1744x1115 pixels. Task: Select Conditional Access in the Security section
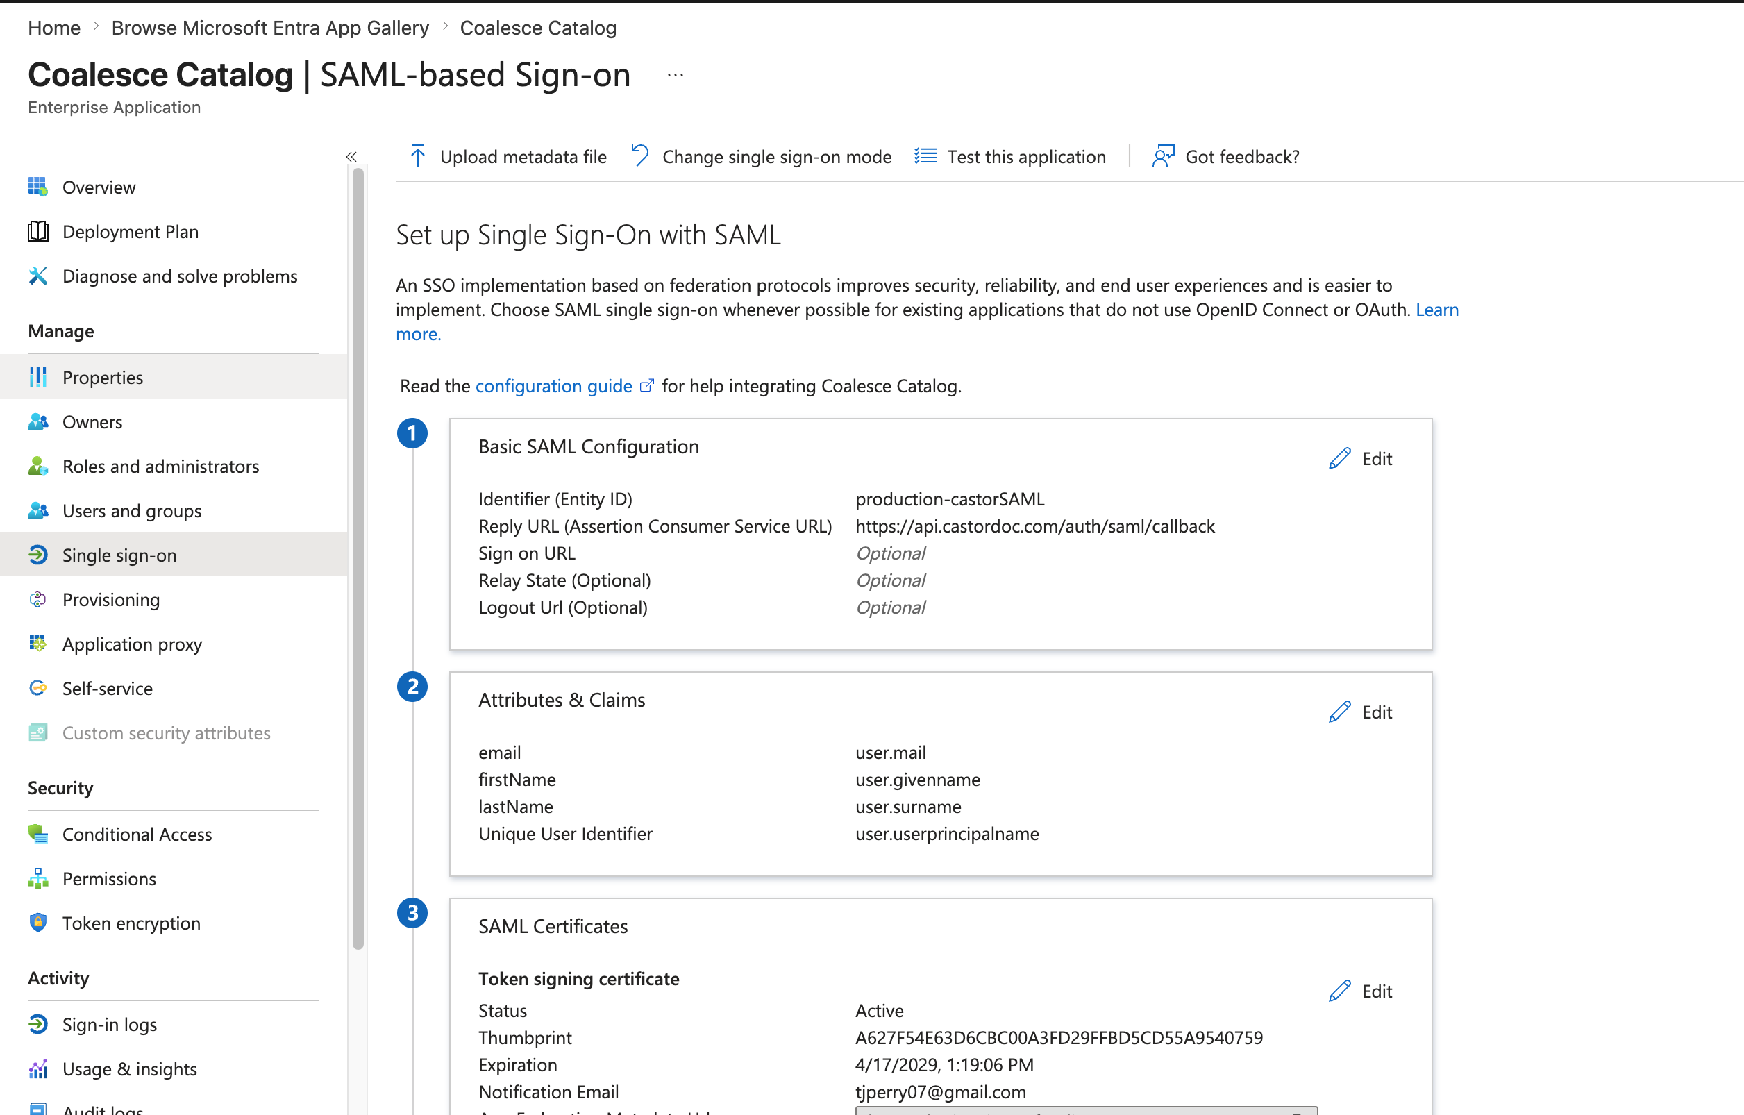pyautogui.click(x=137, y=834)
